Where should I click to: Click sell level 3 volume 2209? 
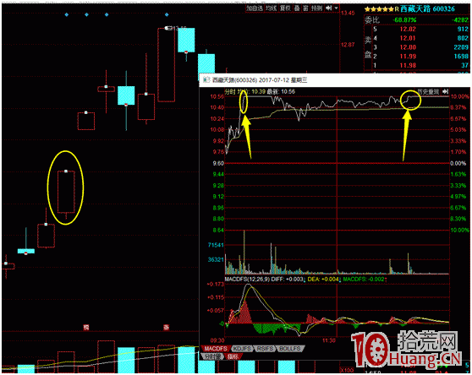[x=461, y=47]
